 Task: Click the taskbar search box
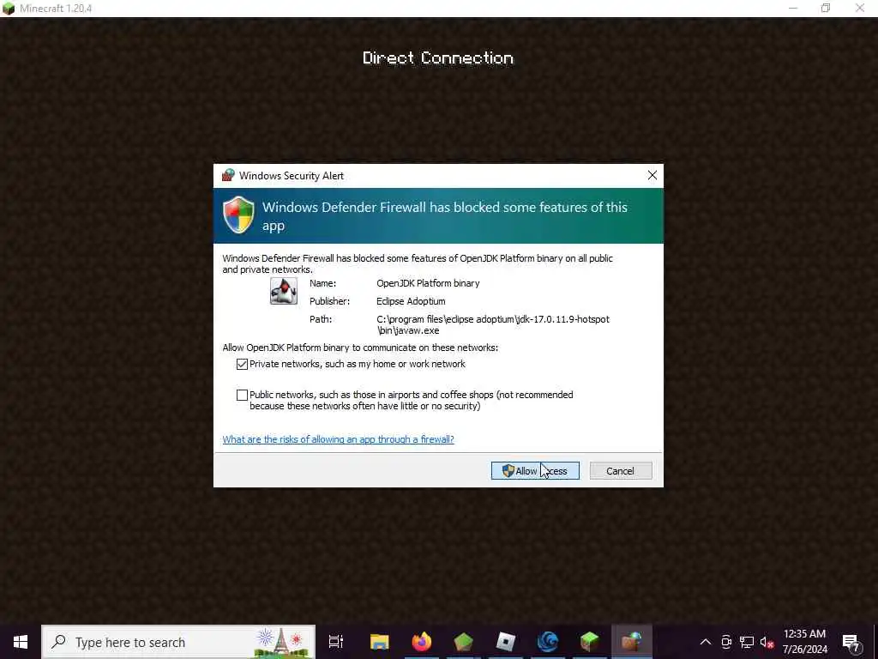178,642
